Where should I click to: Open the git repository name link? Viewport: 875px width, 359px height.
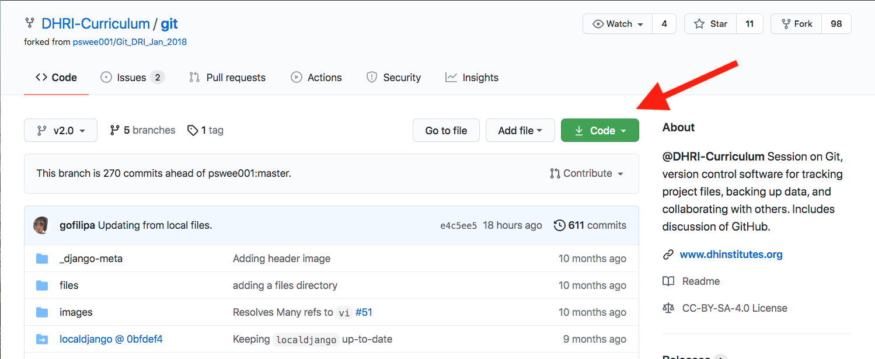(x=169, y=24)
